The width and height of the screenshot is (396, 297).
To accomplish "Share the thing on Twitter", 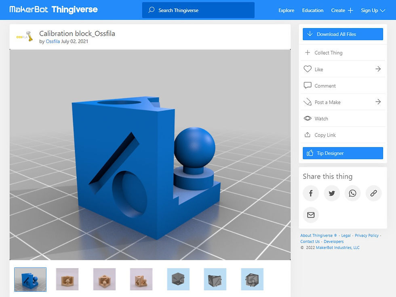I will click(332, 193).
